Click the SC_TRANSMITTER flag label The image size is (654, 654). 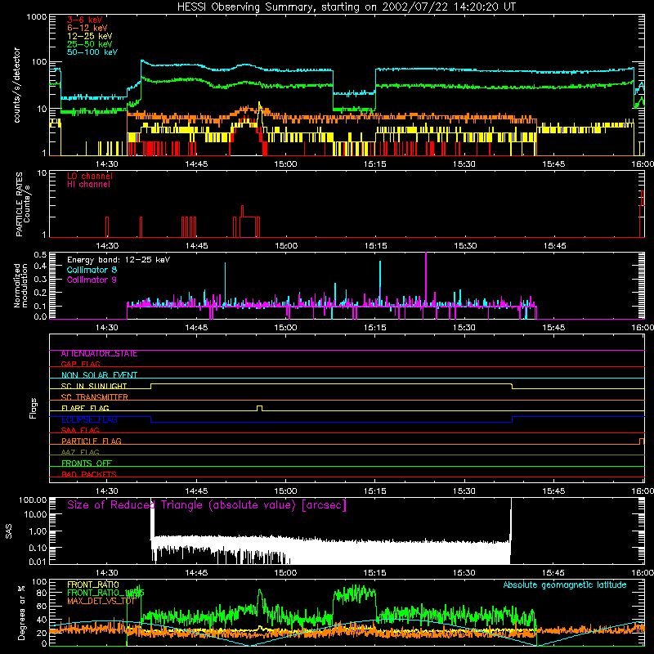click(95, 397)
